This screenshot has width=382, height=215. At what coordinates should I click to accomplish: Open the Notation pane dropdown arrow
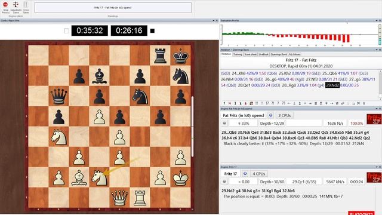point(377,50)
